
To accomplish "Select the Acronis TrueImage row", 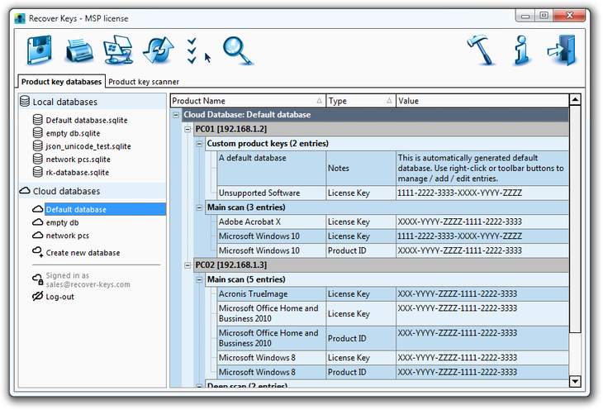I will pos(393,293).
